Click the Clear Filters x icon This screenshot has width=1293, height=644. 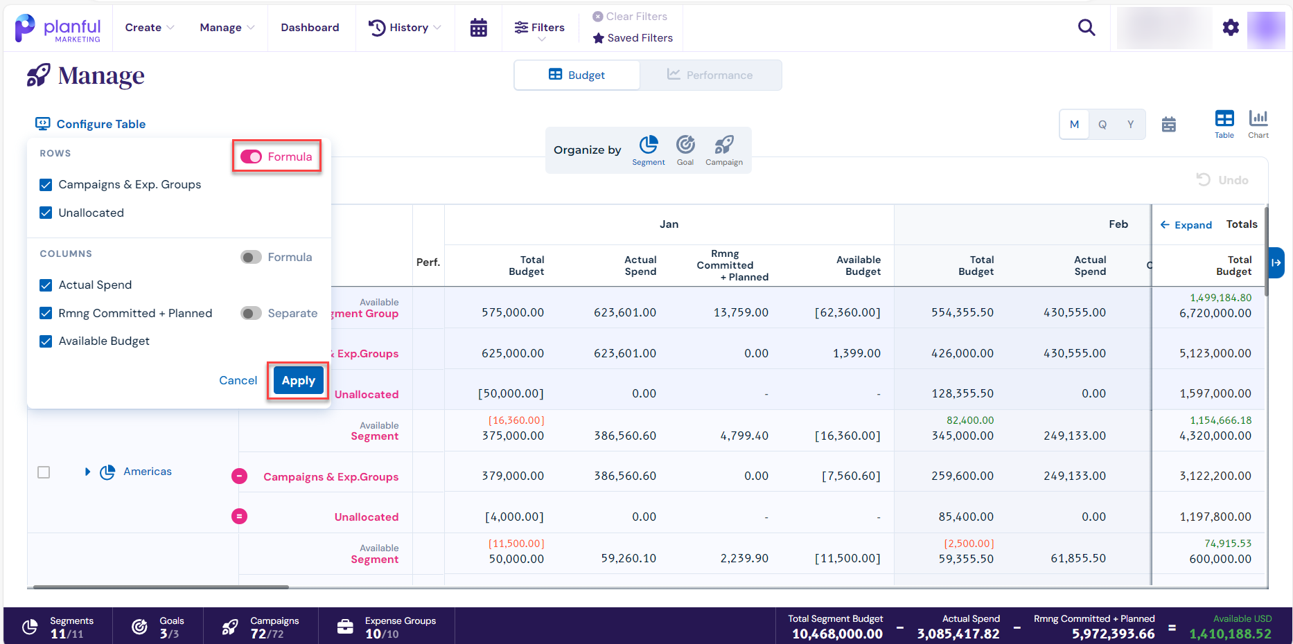pyautogui.click(x=598, y=17)
